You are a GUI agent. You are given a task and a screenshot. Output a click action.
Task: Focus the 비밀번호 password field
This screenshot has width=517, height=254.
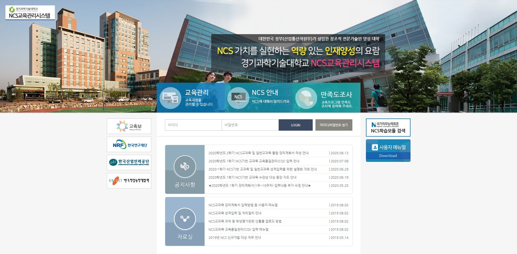pos(250,125)
